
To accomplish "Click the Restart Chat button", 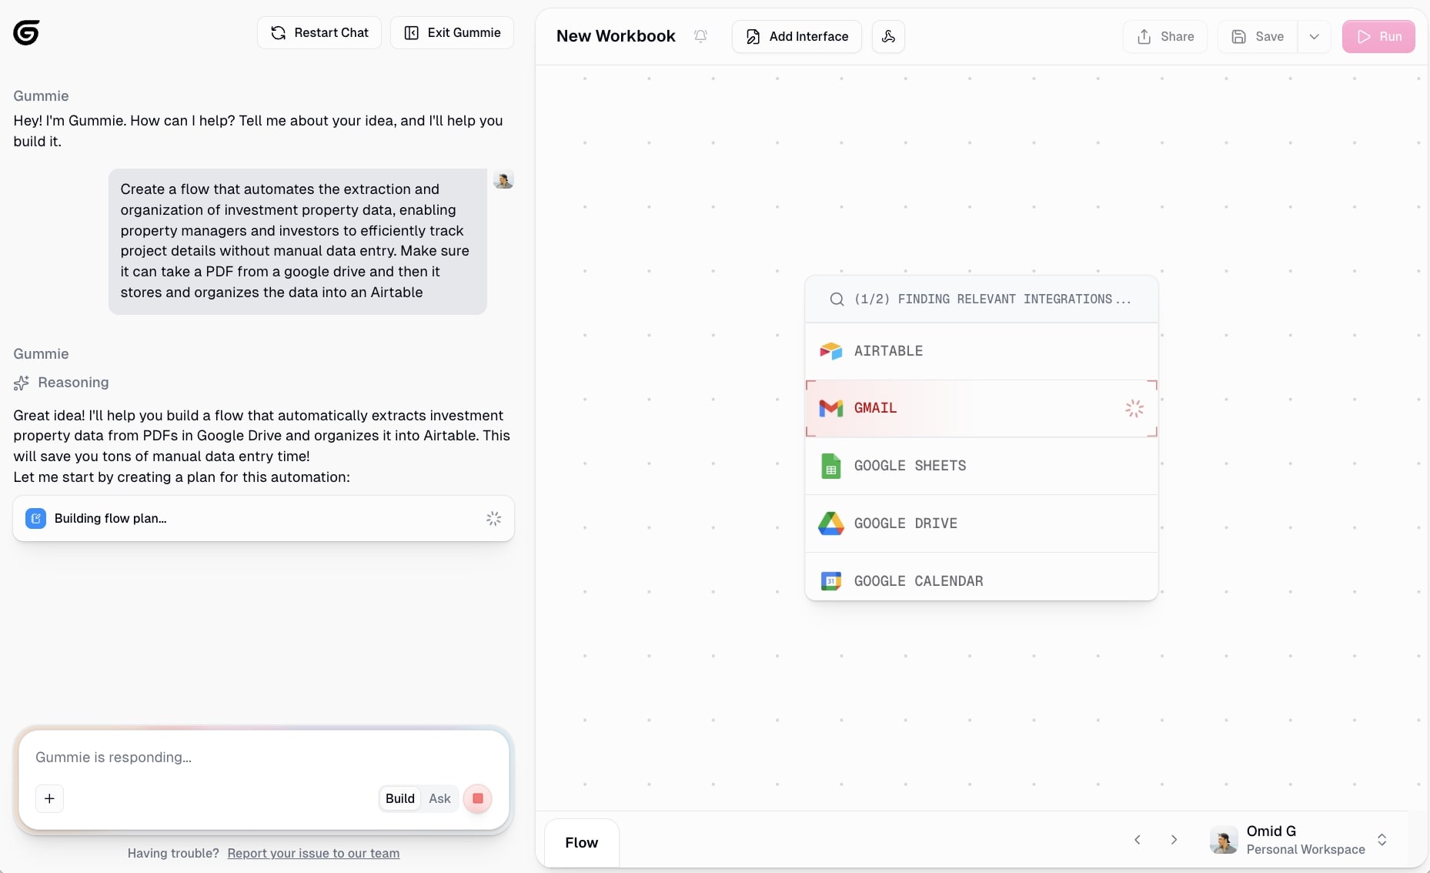I will 319,32.
